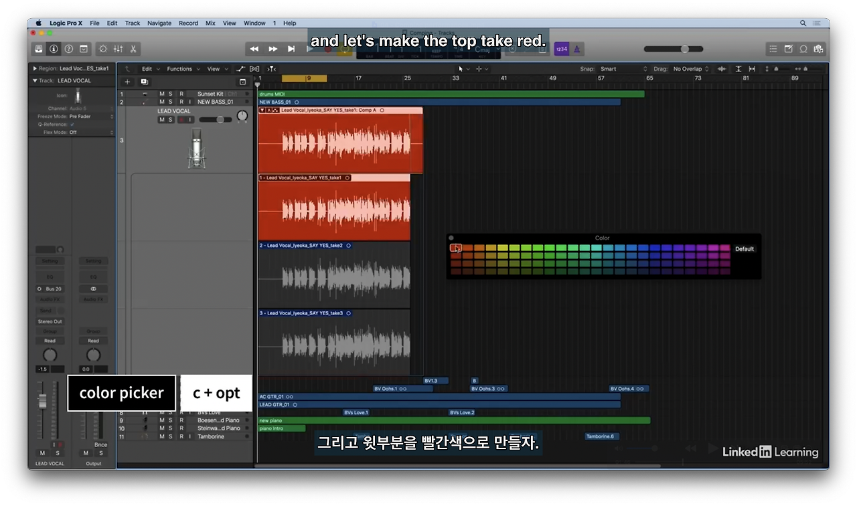Close the Color palette window
This screenshot has height=506, width=857.
click(x=451, y=238)
